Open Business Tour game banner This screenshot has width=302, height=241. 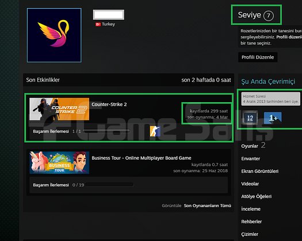coord(59,162)
